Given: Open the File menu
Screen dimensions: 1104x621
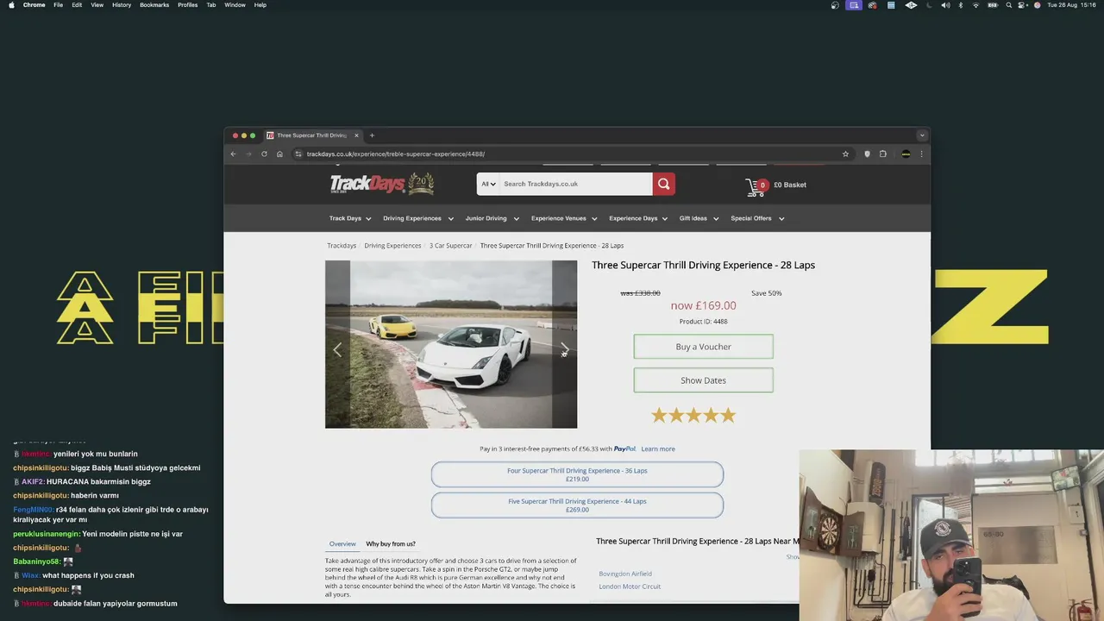Looking at the screenshot, I should 58,5.
